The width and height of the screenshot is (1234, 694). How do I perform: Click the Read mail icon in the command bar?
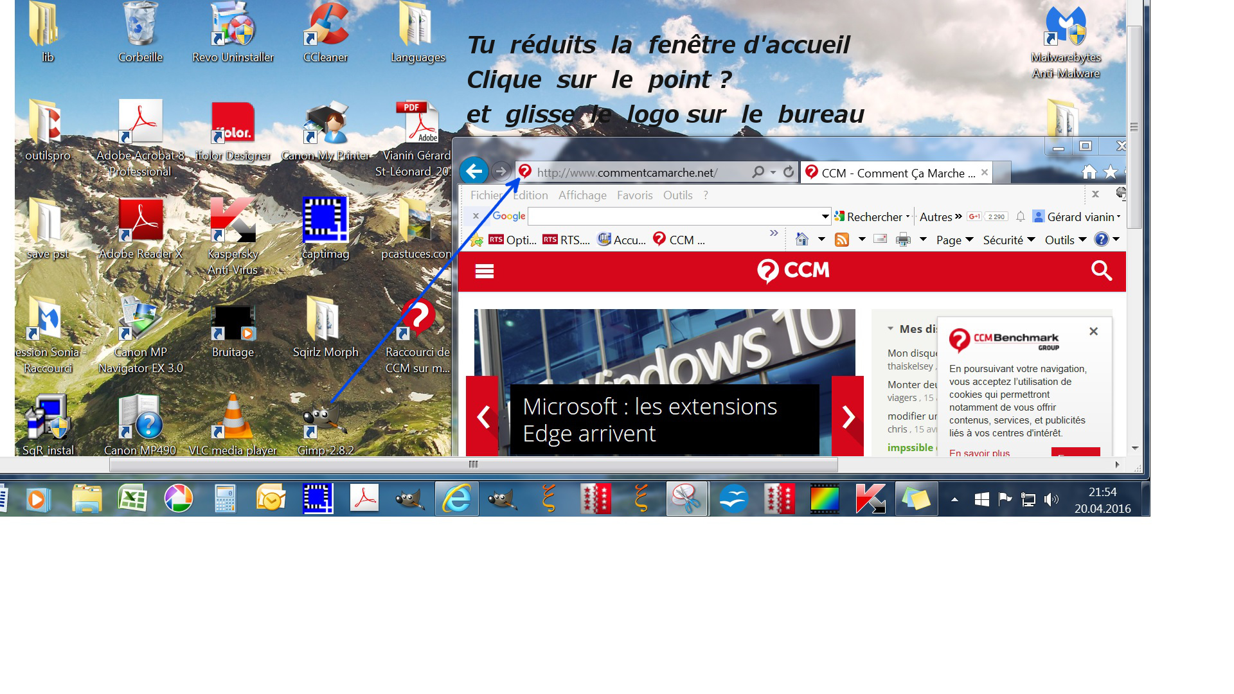[x=881, y=239]
